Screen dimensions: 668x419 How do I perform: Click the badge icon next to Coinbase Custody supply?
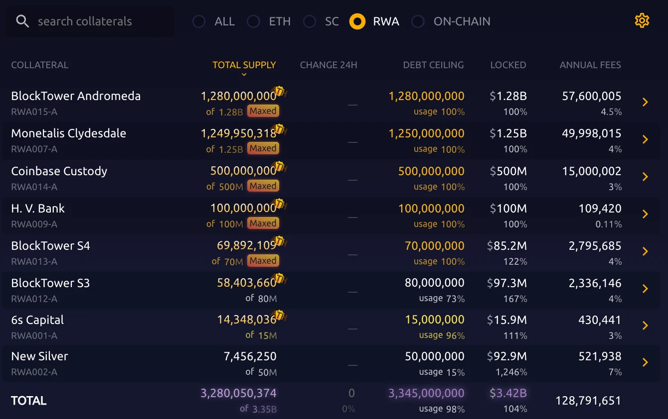click(x=281, y=167)
